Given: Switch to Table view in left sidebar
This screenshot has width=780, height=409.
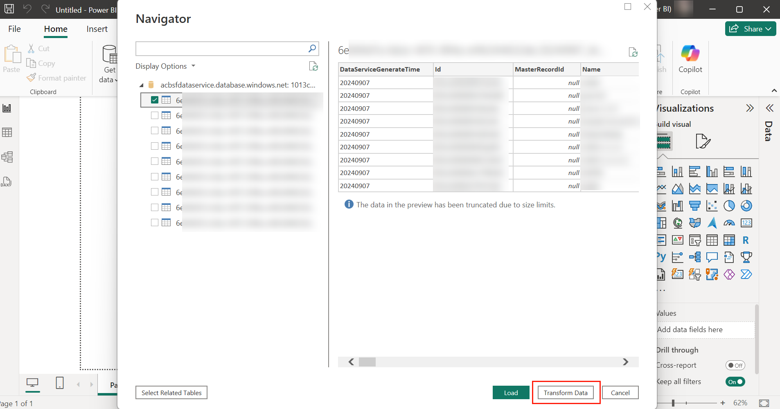Looking at the screenshot, I should tap(7, 132).
